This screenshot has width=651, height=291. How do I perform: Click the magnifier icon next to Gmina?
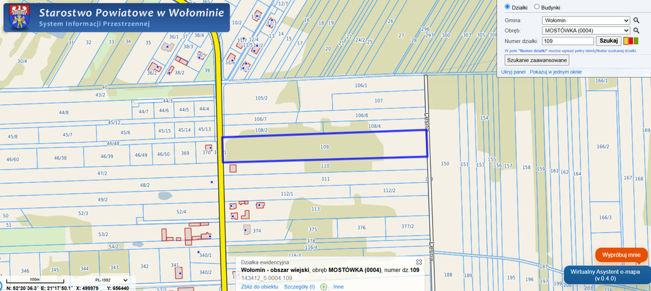(636, 20)
